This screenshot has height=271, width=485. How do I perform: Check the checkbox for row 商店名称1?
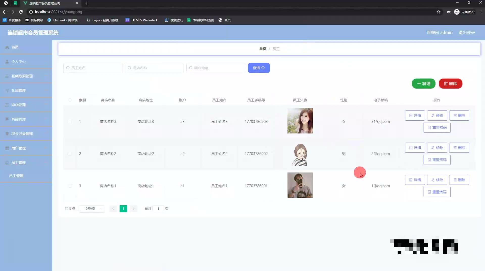click(70, 186)
